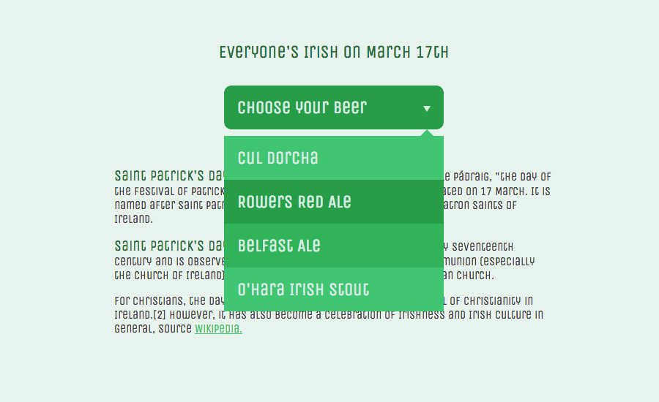Click the small pointer triangle above the beer list
This screenshot has height=402, width=659.
426,132
